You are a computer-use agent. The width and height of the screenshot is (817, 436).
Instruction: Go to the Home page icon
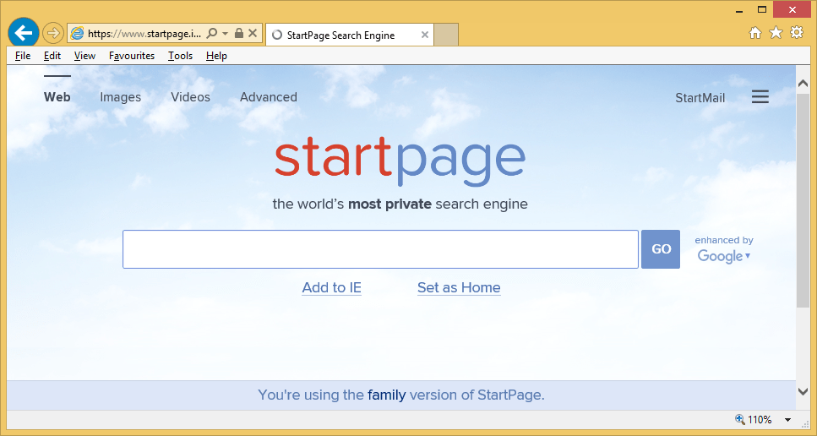click(x=755, y=33)
